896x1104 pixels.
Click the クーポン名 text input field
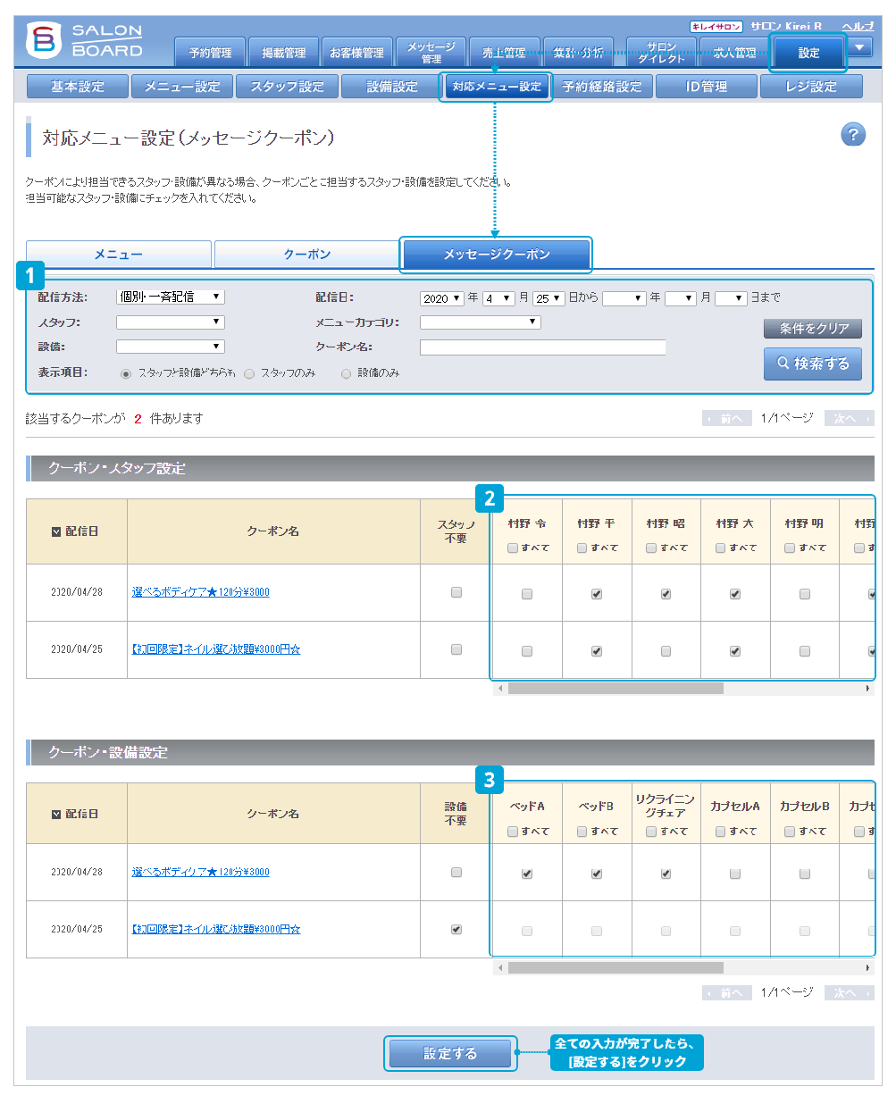tap(542, 347)
